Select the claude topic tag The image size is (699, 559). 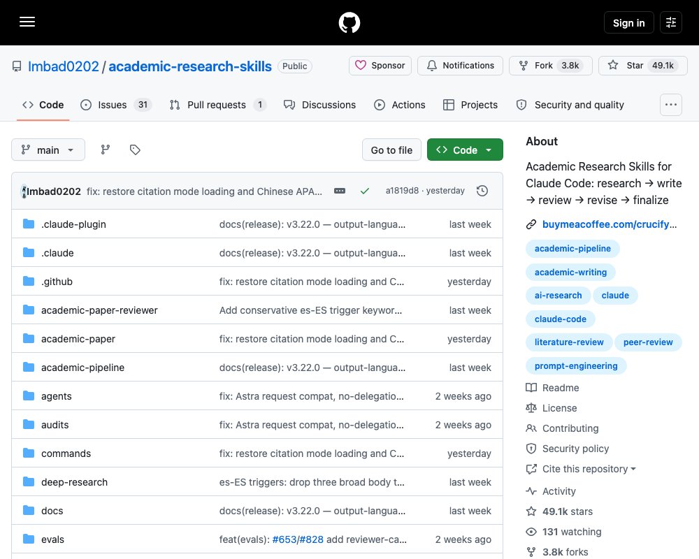(615, 295)
